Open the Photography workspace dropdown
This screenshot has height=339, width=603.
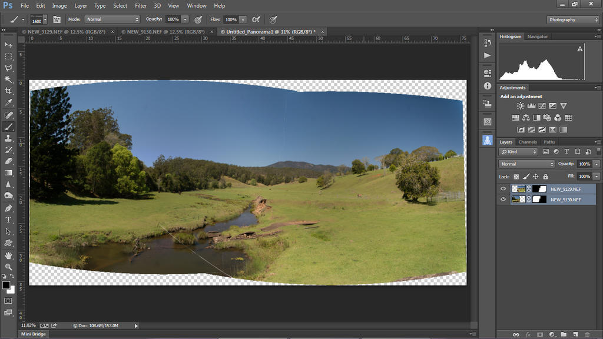572,19
